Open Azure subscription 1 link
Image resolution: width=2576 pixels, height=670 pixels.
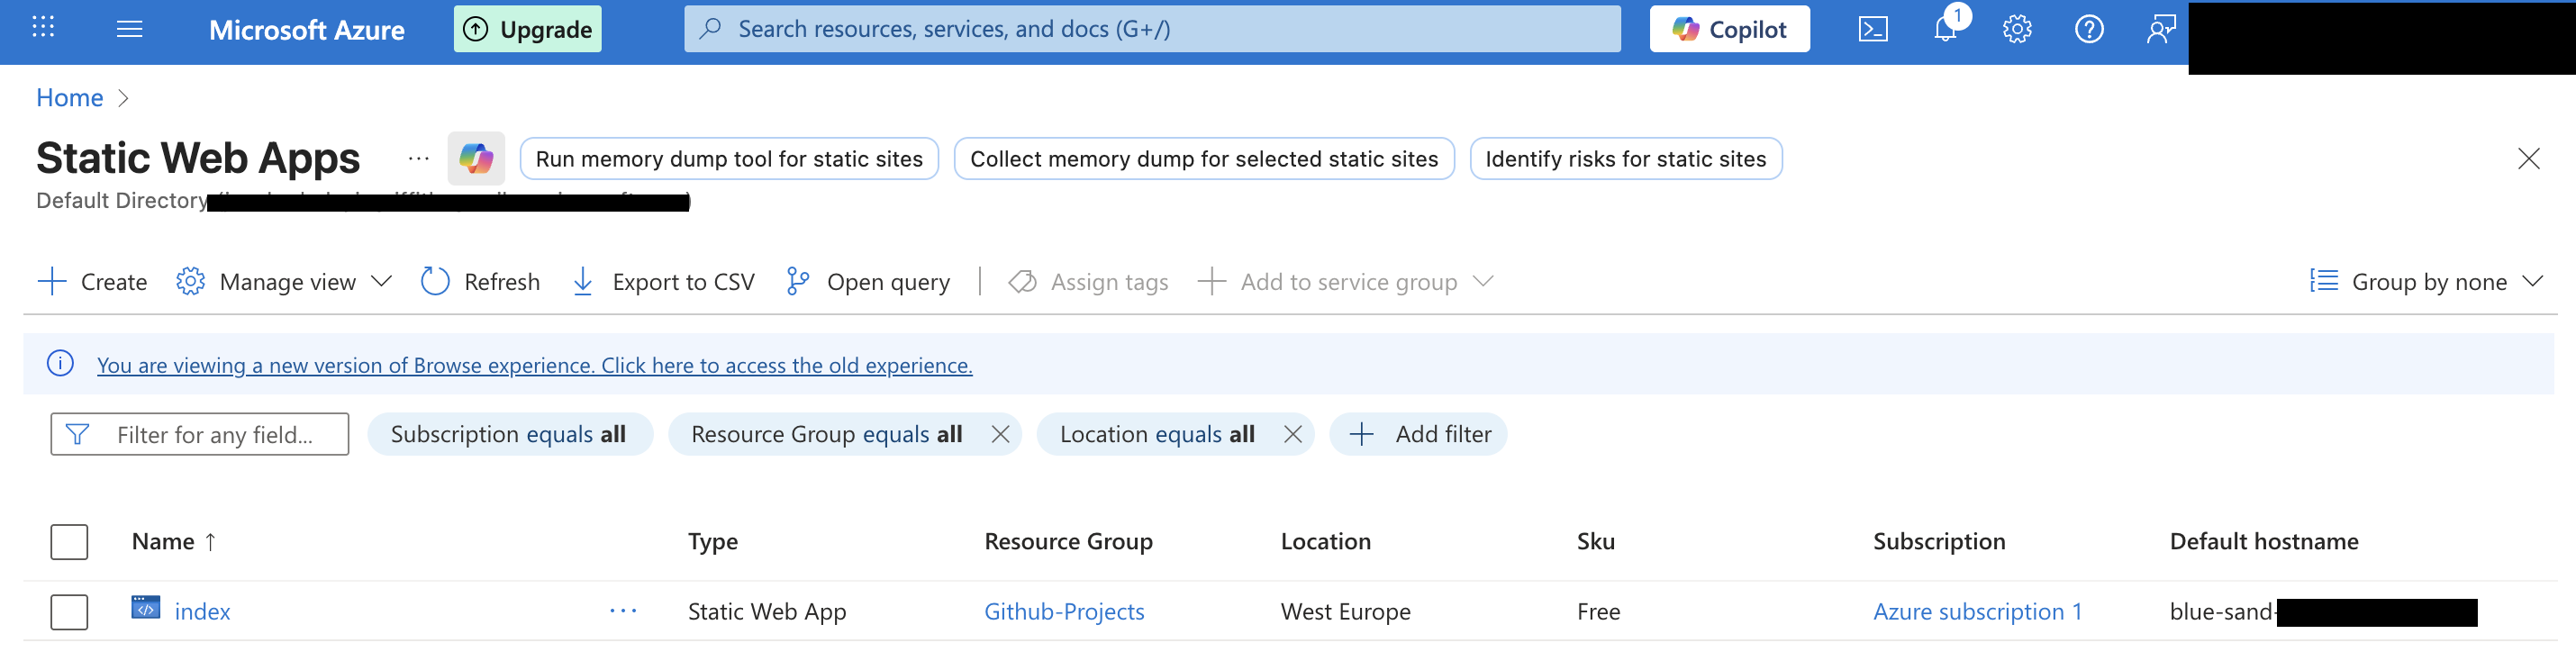(x=1978, y=612)
